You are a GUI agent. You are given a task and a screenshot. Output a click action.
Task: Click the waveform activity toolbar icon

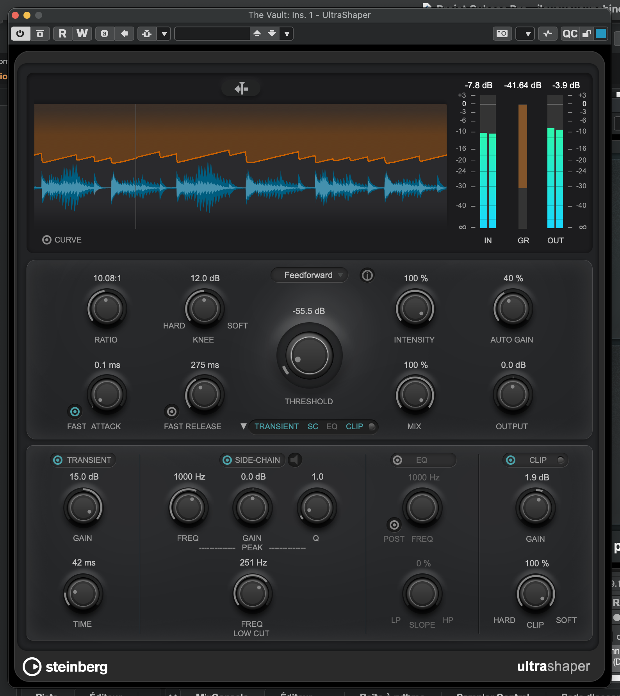coord(548,34)
